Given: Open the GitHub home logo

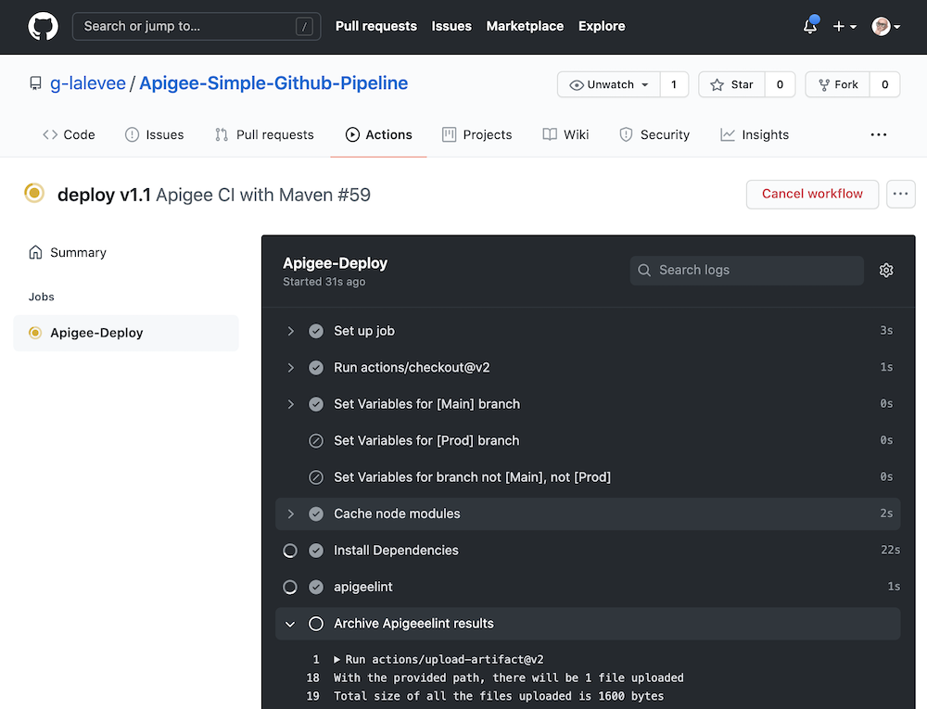Looking at the screenshot, I should point(44,27).
